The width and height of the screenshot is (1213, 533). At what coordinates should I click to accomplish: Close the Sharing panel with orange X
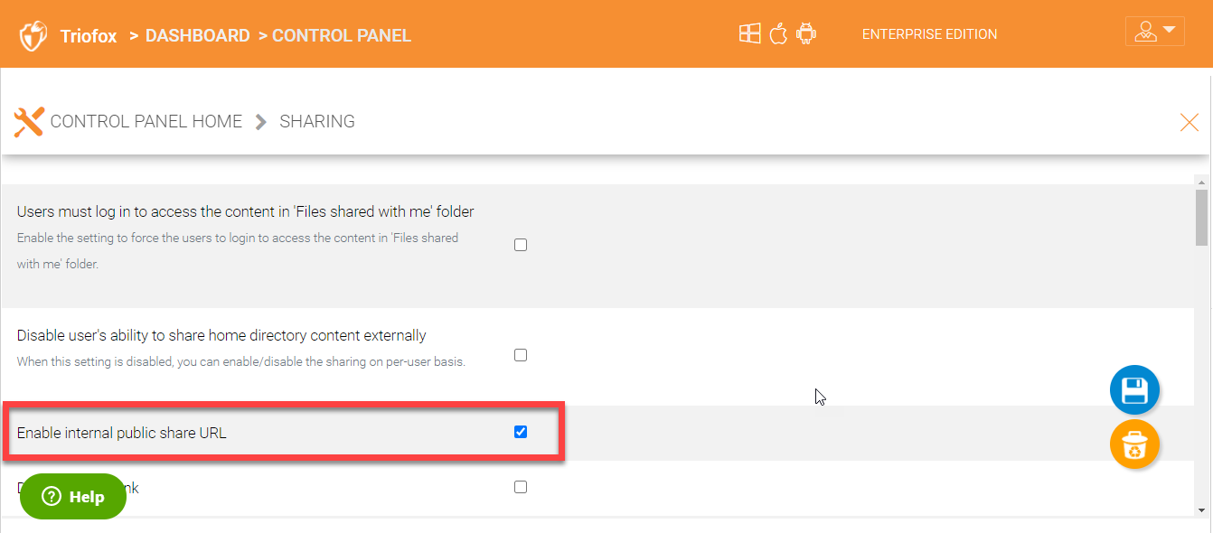tap(1189, 122)
